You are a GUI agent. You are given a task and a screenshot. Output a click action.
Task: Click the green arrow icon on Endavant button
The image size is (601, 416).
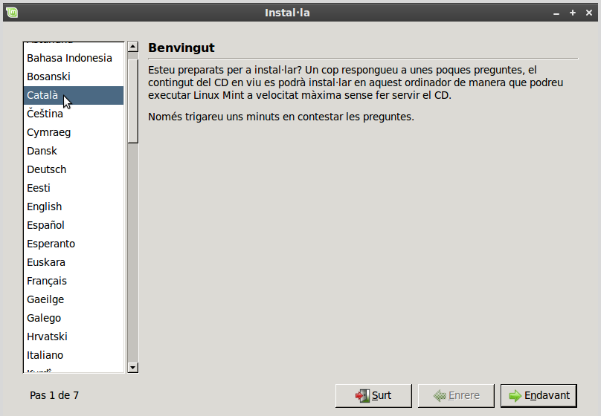515,396
